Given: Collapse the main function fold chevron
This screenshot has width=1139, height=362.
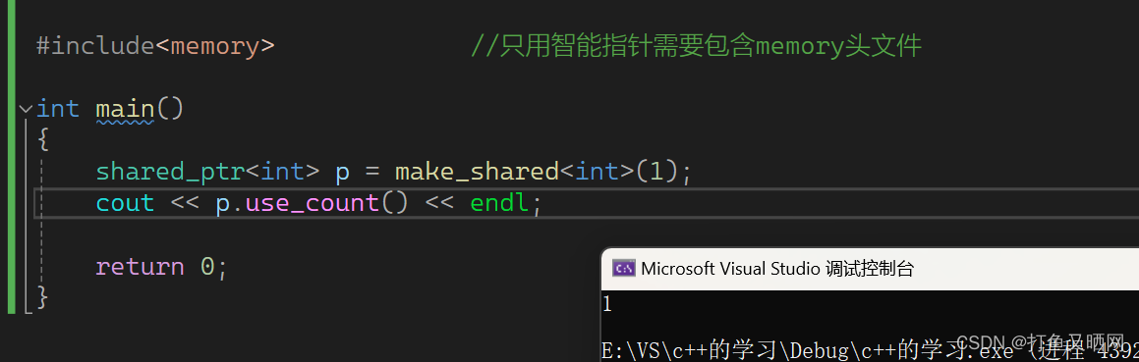Looking at the screenshot, I should pos(27,109).
